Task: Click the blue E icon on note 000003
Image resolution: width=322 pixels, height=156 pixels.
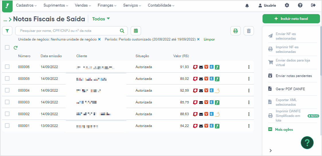Action: pyautogui.click(x=211, y=102)
